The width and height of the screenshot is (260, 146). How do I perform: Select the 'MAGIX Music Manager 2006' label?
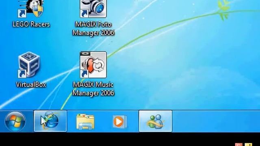(93, 89)
